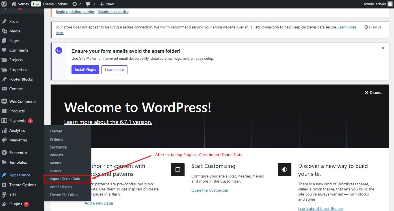This screenshot has width=394, height=211.
Task: Click the Media icon in sidebar
Action: click(4, 31)
